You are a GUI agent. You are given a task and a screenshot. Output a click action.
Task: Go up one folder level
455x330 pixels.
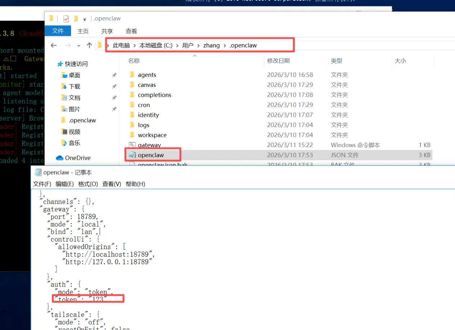(x=89, y=45)
